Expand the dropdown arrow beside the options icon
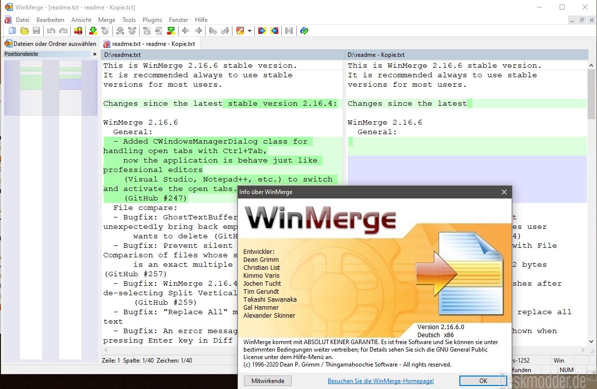 point(249,31)
